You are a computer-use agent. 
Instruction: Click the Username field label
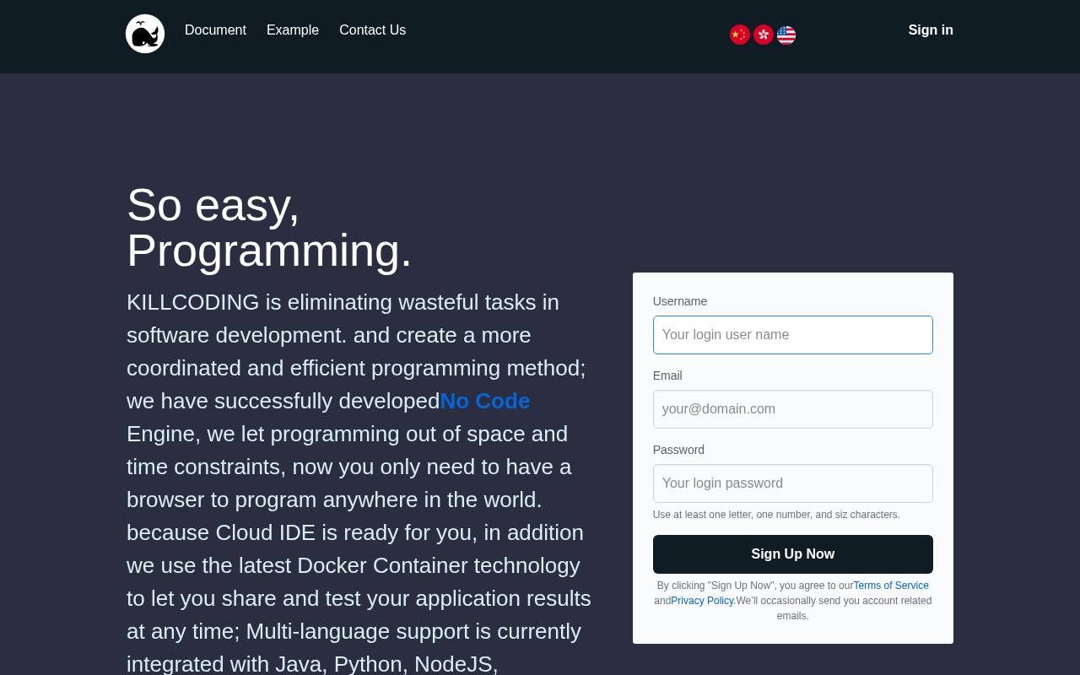[680, 301]
